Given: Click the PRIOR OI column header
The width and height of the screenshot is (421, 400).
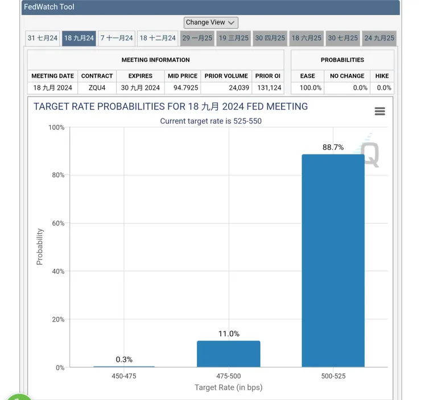Looking at the screenshot, I should pyautogui.click(x=268, y=76).
